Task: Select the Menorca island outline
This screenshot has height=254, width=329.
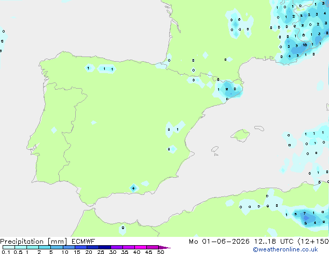Action: point(259,128)
